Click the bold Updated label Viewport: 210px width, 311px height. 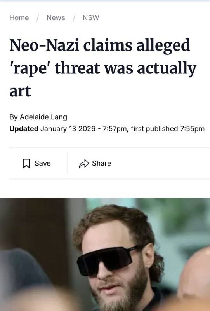pos(24,129)
